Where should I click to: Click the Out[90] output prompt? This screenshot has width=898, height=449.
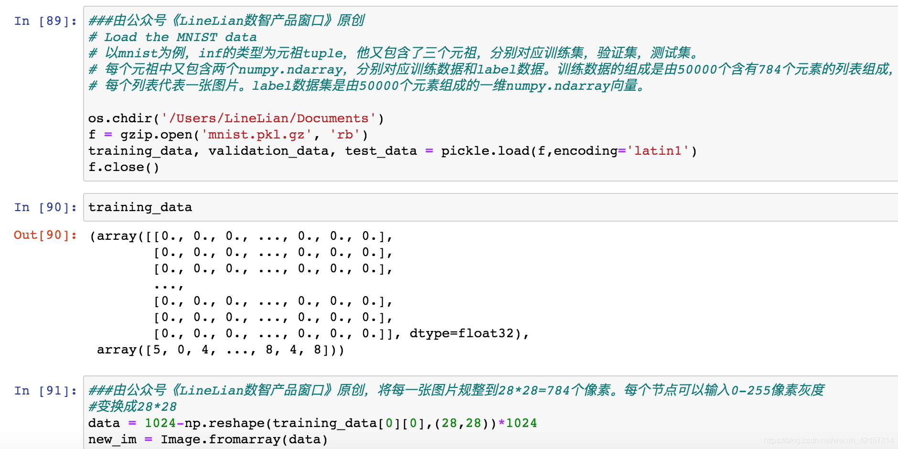45,235
